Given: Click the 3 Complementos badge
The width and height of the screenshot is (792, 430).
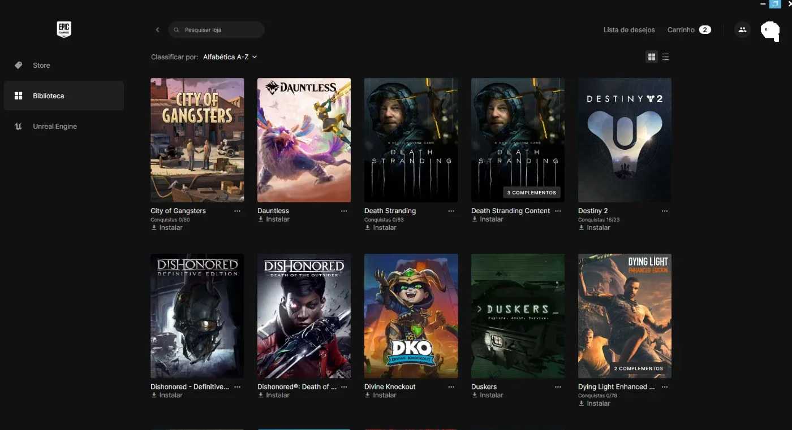Looking at the screenshot, I should (x=532, y=193).
